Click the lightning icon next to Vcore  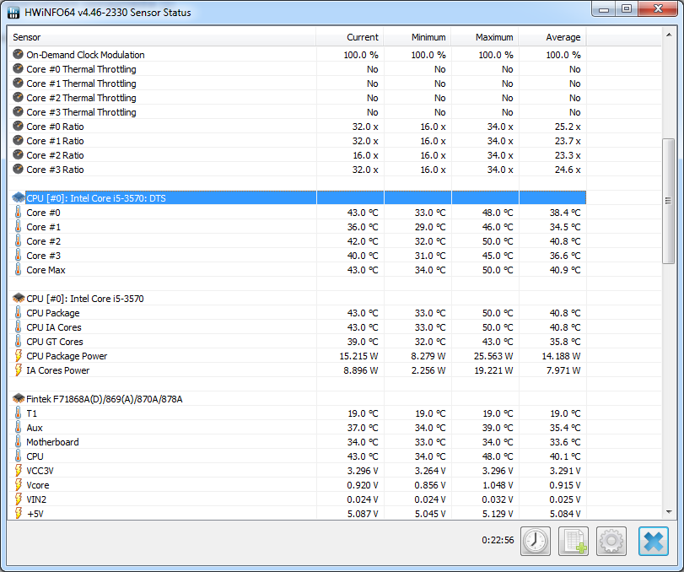[19, 485]
